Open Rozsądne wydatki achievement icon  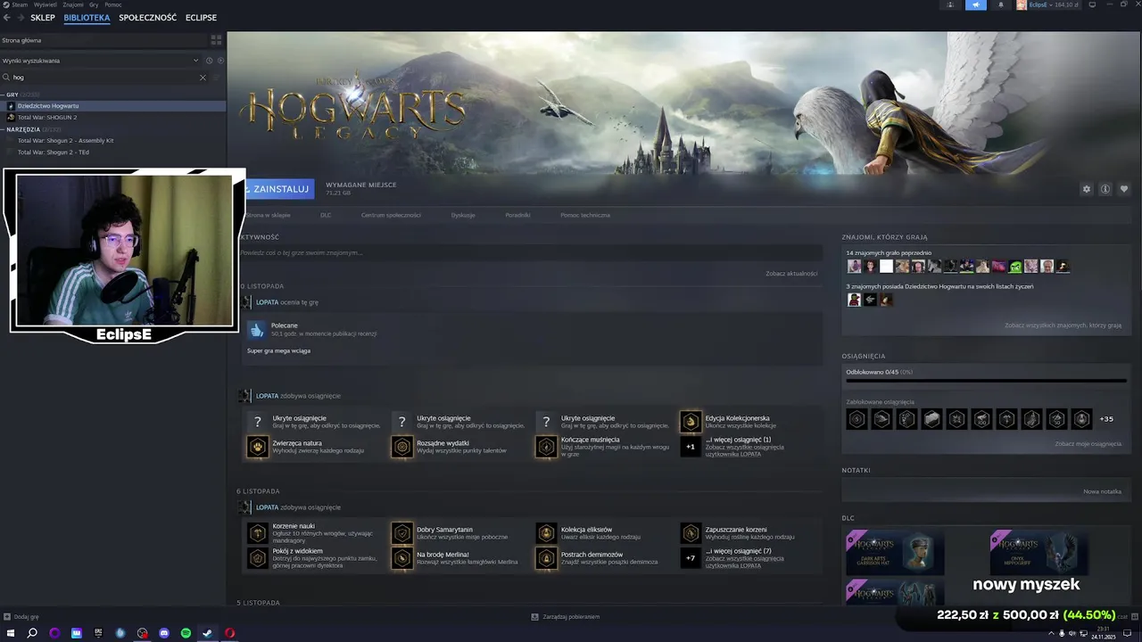[x=402, y=447]
